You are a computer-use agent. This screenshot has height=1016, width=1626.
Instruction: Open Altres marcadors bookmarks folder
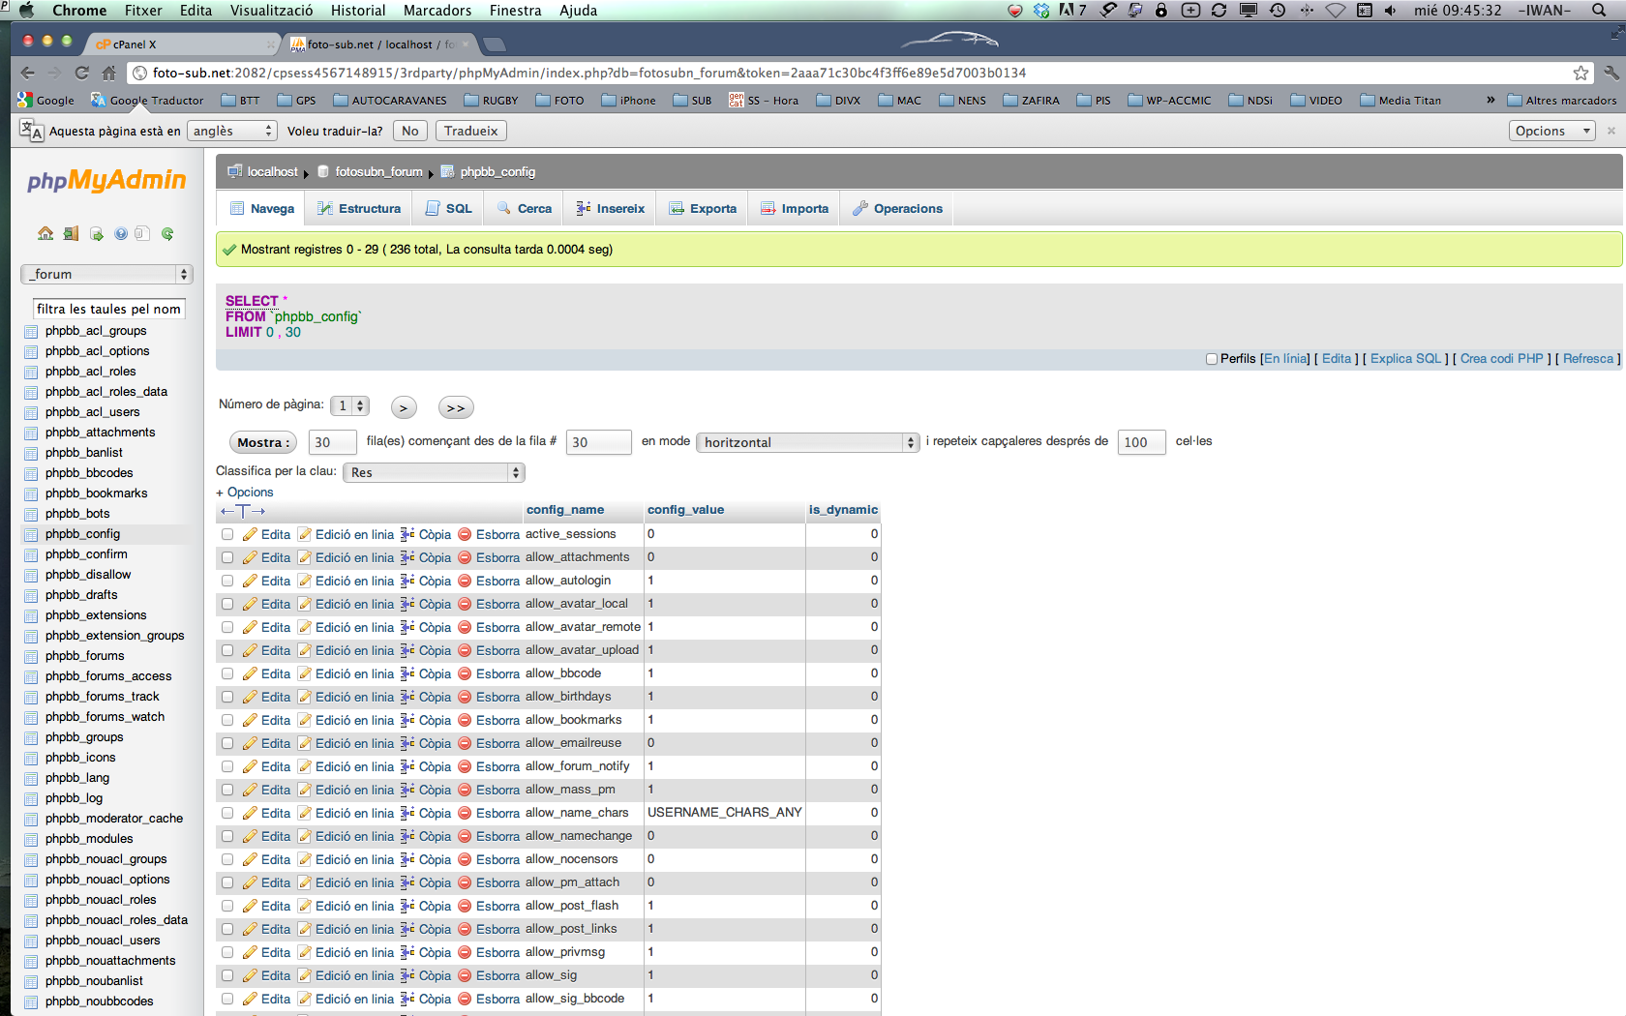[1561, 100]
